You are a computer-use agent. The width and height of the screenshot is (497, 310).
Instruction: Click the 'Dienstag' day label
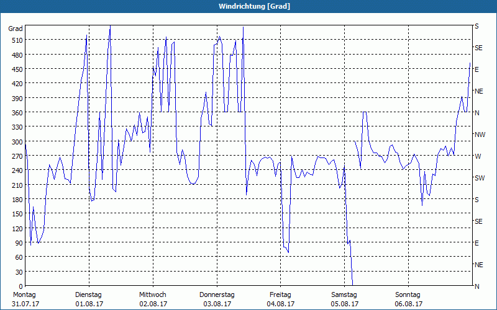coord(88,295)
